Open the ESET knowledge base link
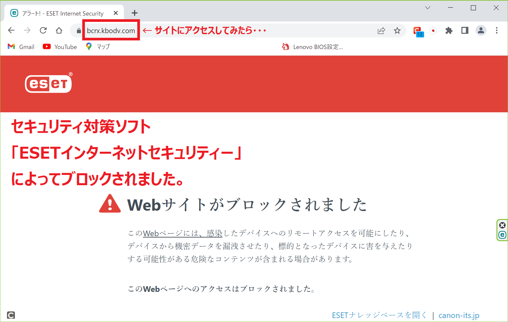The image size is (508, 322). point(379,315)
